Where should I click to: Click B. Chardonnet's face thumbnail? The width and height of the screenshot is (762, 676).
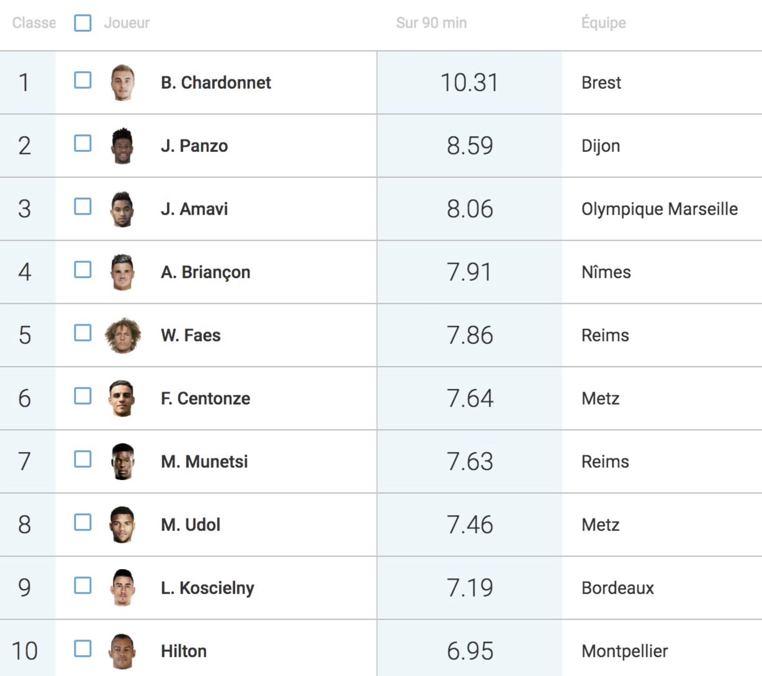[123, 82]
